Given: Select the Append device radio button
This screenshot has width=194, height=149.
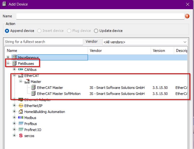Looking at the screenshot, I should coord(7,31).
